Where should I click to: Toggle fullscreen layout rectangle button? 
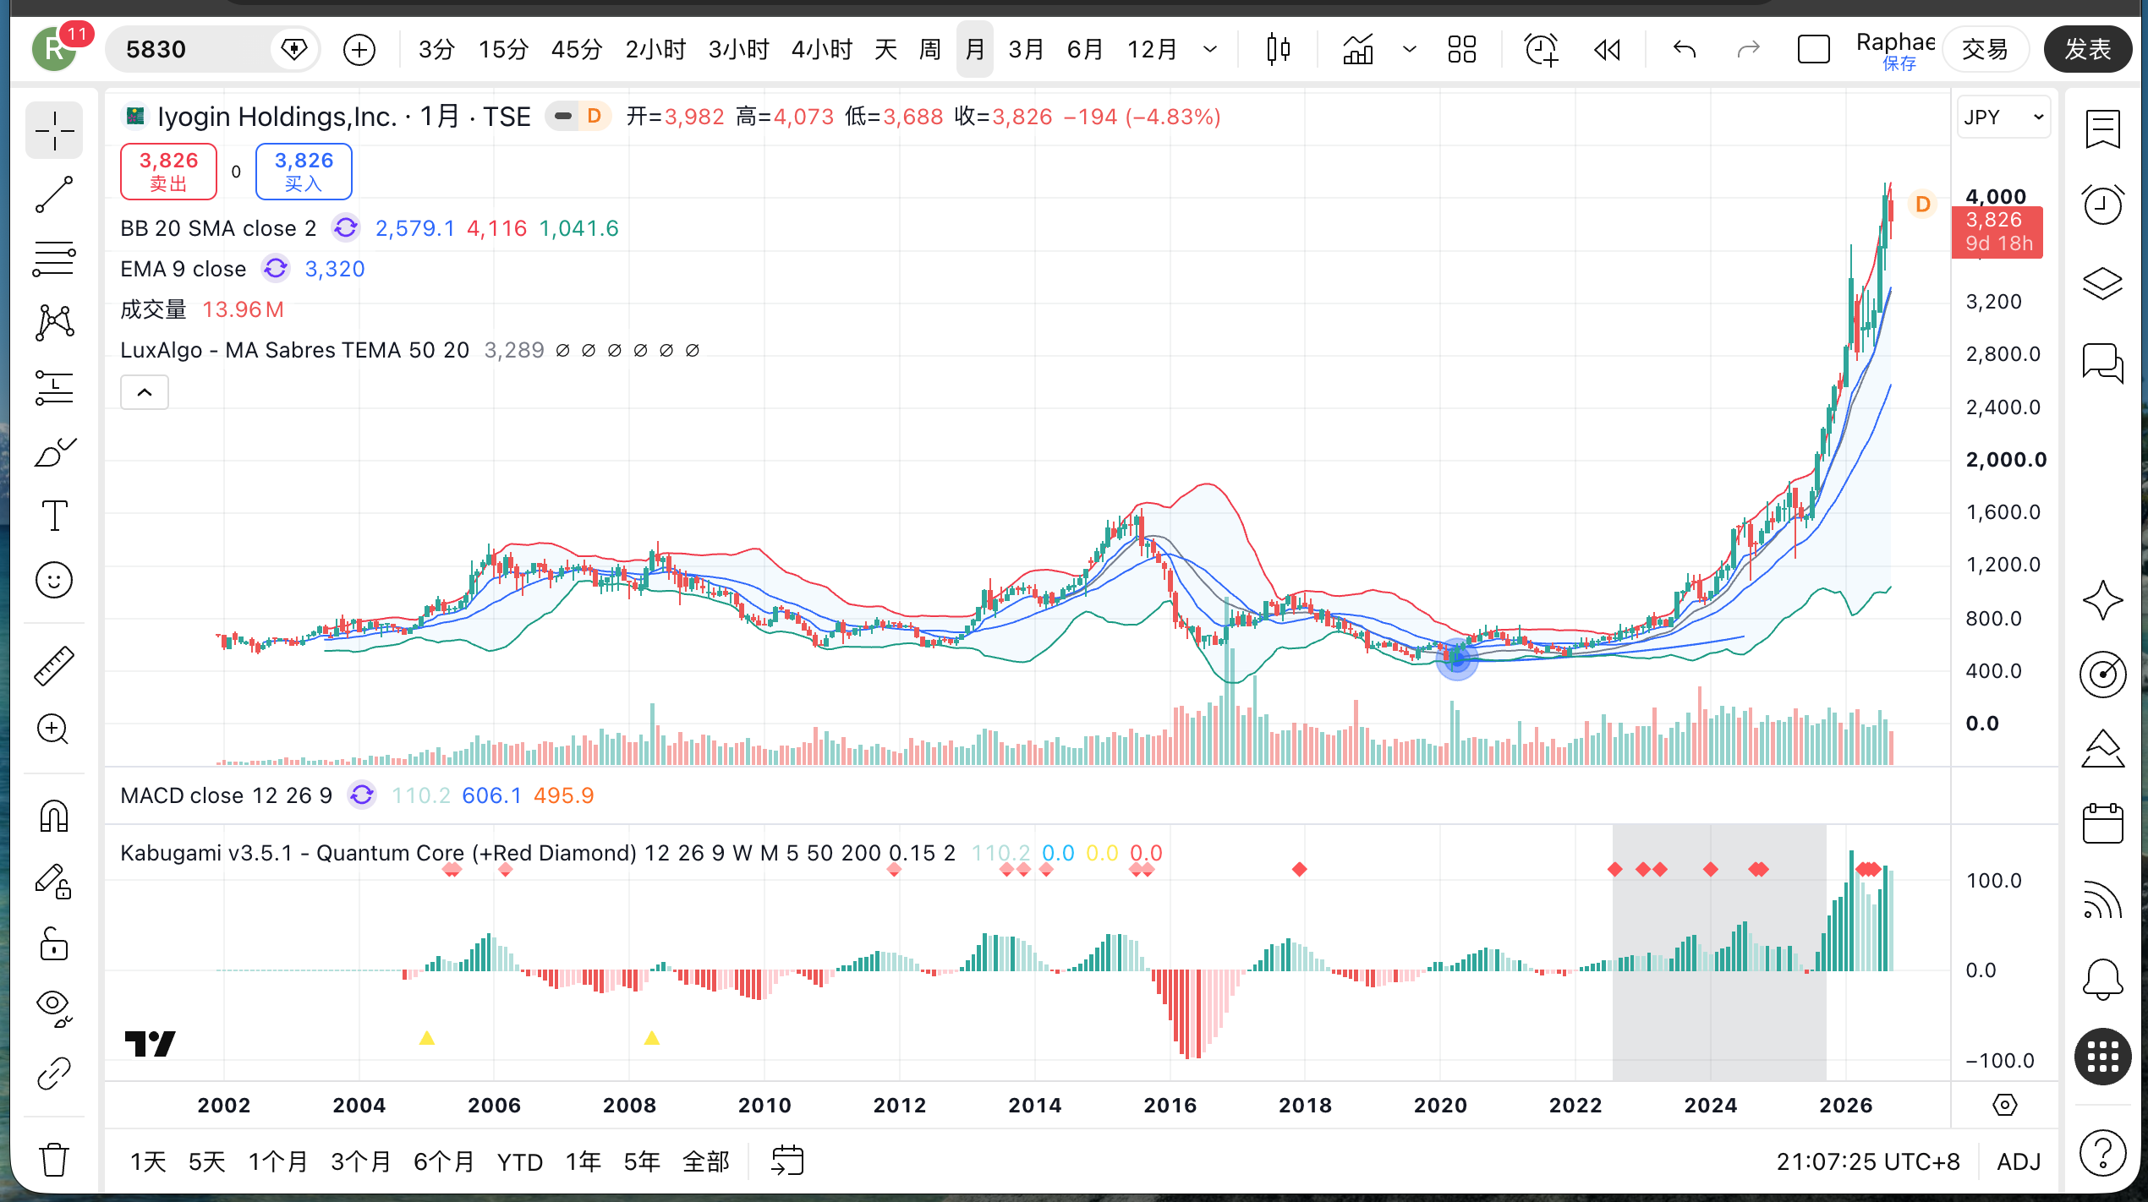pos(1813,50)
